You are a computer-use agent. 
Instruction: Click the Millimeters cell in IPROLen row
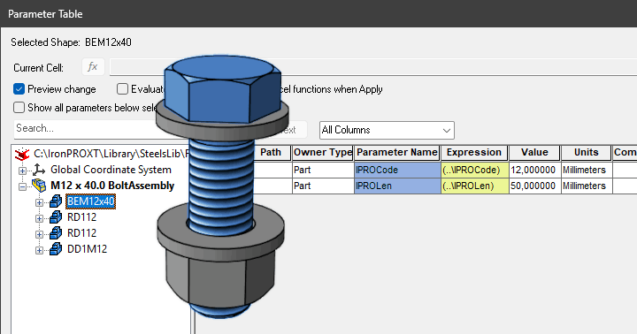[587, 186]
